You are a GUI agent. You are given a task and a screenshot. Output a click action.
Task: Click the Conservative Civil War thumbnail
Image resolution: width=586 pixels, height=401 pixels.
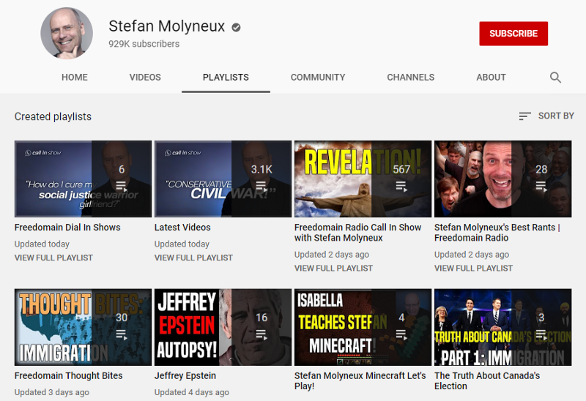click(223, 179)
